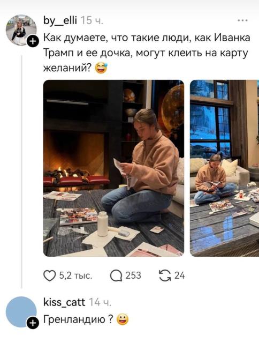The width and height of the screenshot is (259, 343).
Task: Open comments via the speech bubble icon
Action: 116,275
